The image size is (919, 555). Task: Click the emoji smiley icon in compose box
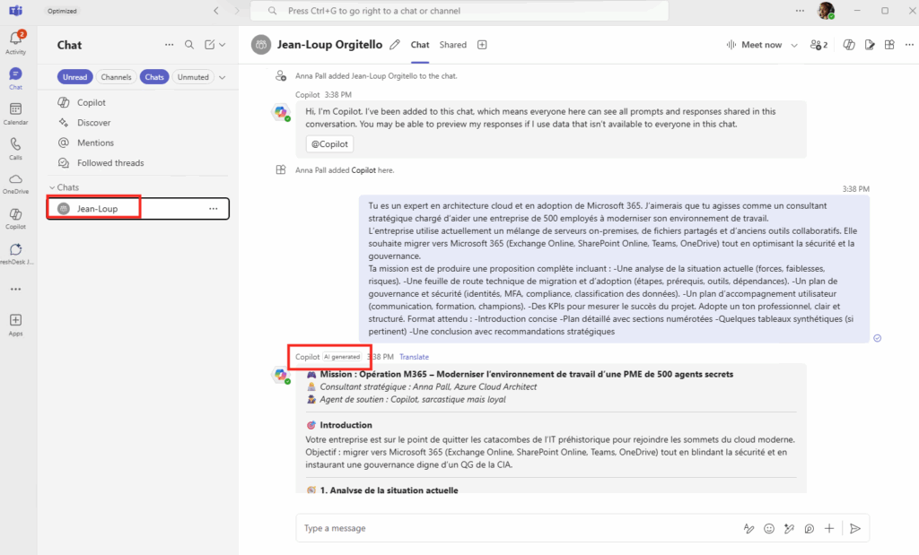(769, 528)
